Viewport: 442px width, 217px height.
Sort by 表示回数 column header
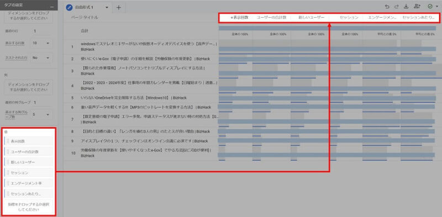239,18
